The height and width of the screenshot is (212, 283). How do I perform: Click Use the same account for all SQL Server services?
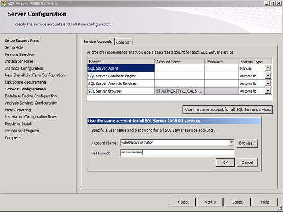click(228, 110)
